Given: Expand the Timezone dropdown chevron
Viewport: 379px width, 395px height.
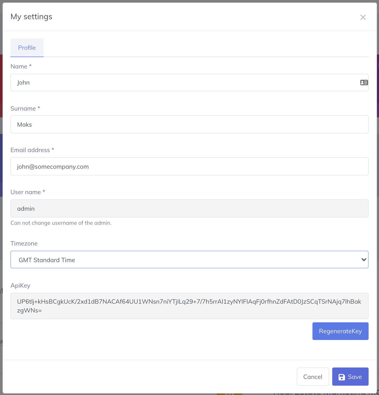Looking at the screenshot, I should [364, 260].
